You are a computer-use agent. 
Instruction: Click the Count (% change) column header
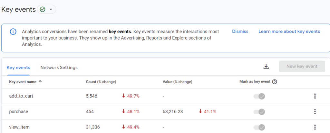[101, 82]
